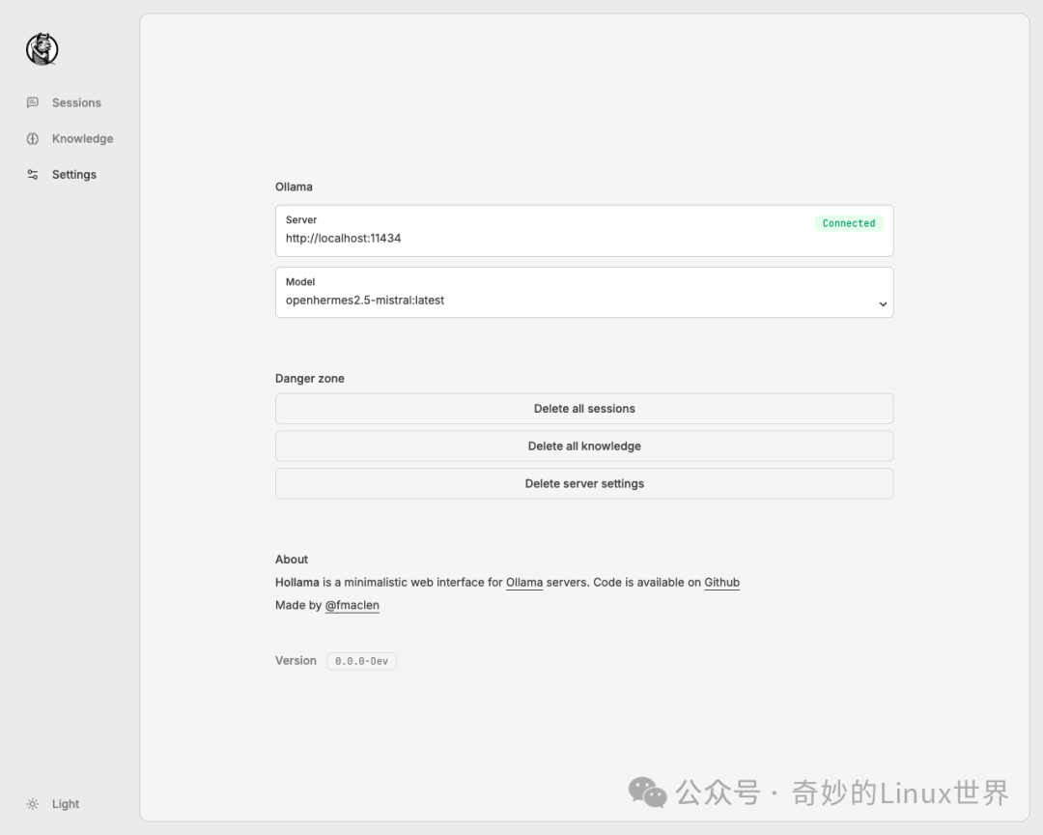Open the Model dropdown openhermes2.5-mistral:latest
1043x835 pixels.
click(584, 292)
